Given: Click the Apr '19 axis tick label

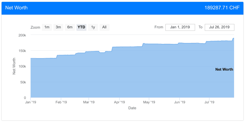Looking at the screenshot, I should (x=120, y=102).
